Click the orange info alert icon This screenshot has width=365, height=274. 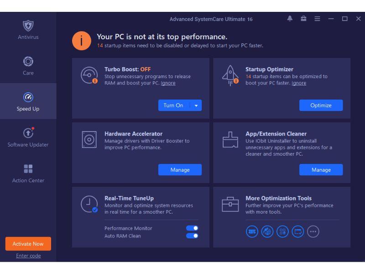(82, 41)
